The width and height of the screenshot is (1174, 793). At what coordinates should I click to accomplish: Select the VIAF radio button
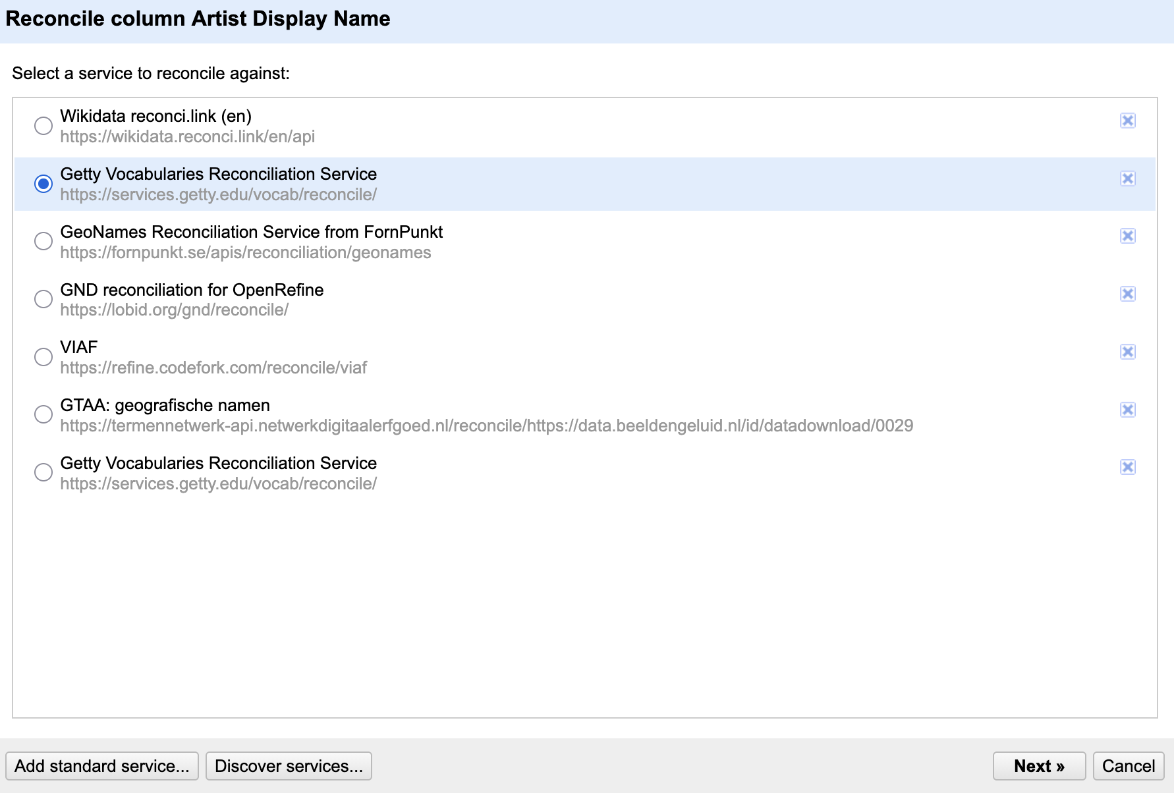tap(43, 357)
